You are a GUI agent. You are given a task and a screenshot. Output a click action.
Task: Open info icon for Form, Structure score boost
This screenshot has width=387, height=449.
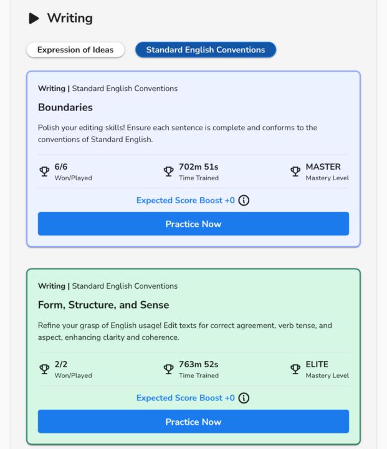[245, 398]
